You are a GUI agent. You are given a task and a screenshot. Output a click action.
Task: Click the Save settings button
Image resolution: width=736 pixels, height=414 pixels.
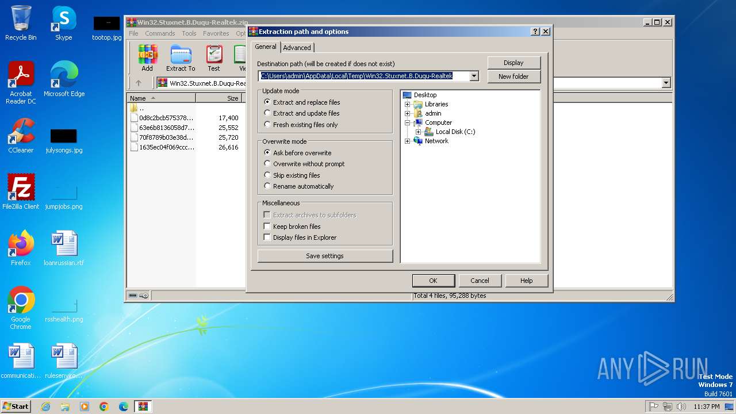tap(325, 256)
